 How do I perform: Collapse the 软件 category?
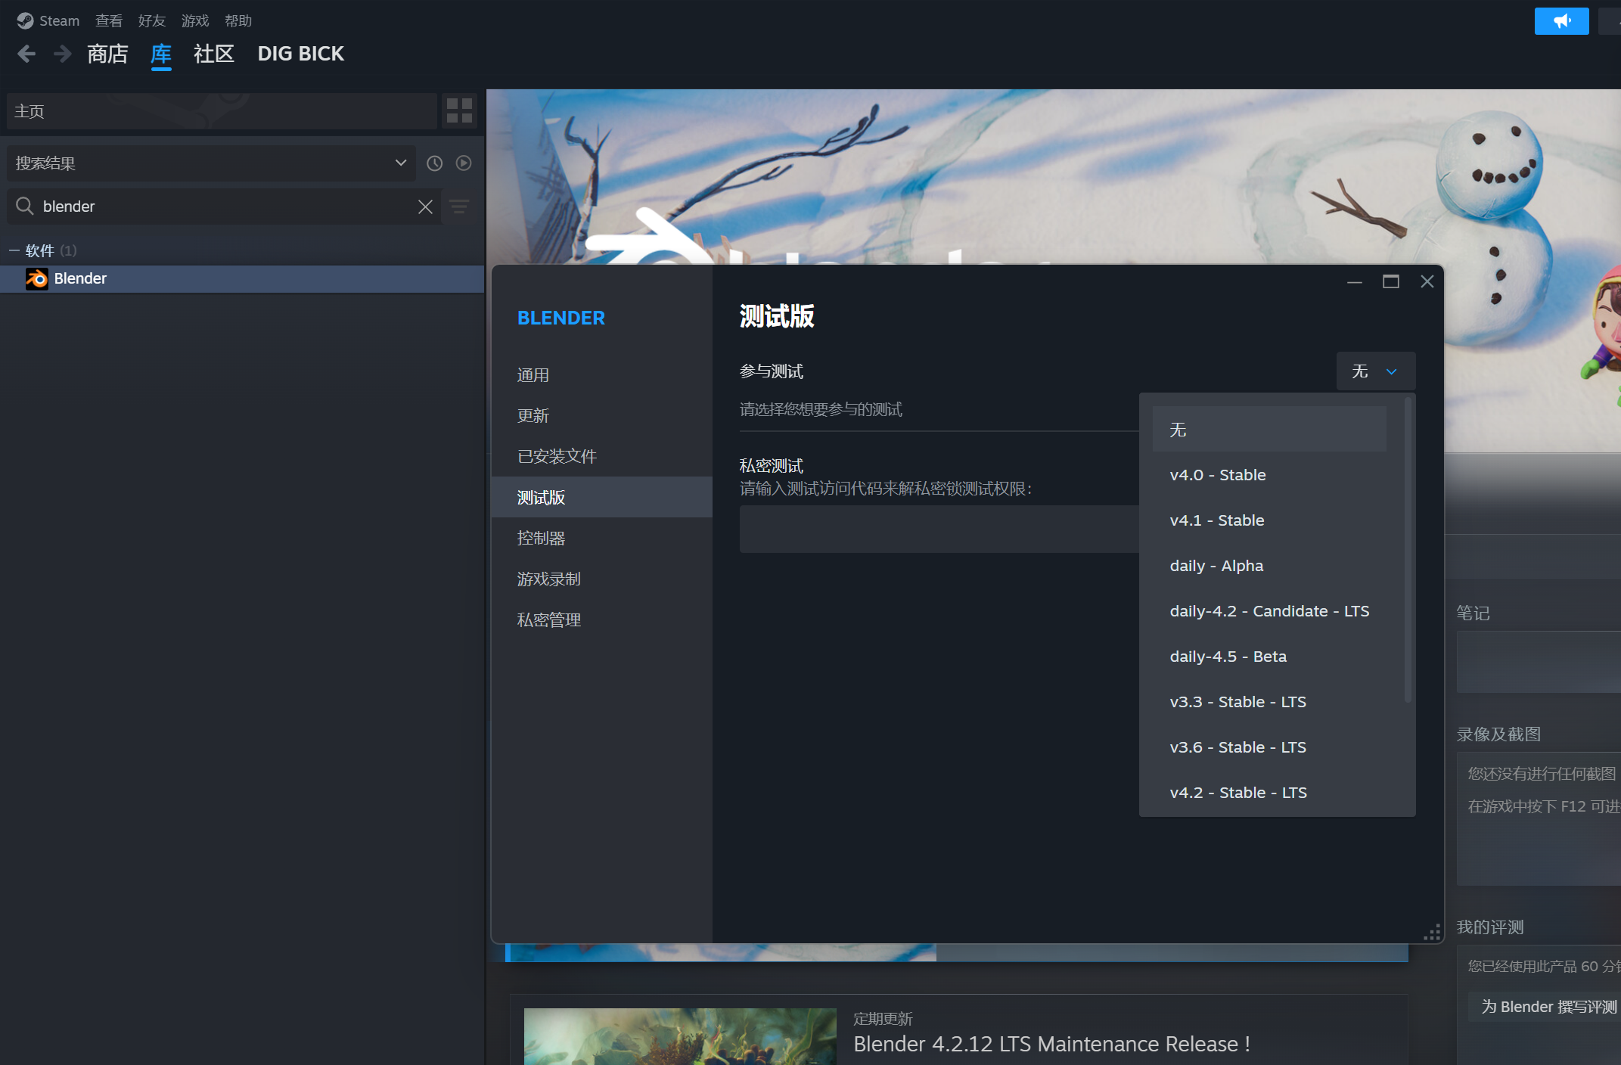14,250
